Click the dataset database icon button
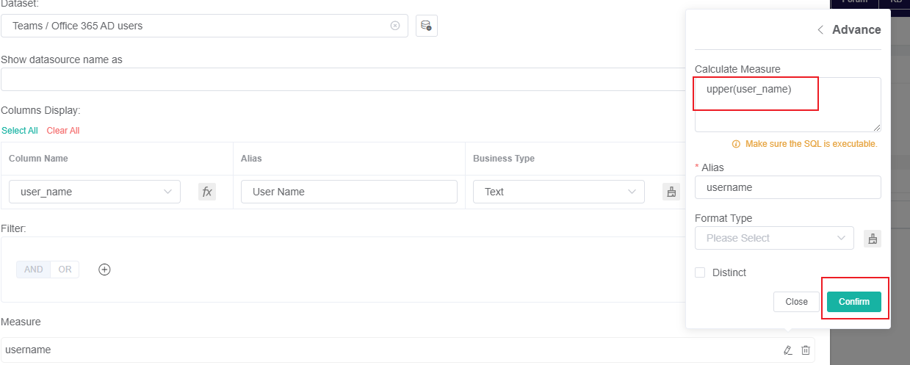Screen dimensions: 910x365 coord(426,26)
